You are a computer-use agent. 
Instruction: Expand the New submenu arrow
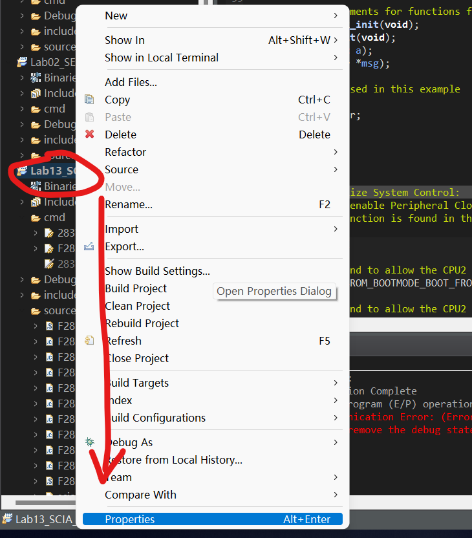tap(335, 16)
